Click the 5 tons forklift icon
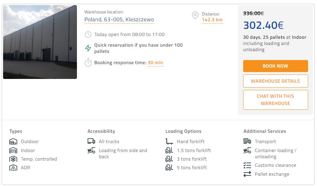The height and width of the screenshot is (186, 317). (169, 168)
